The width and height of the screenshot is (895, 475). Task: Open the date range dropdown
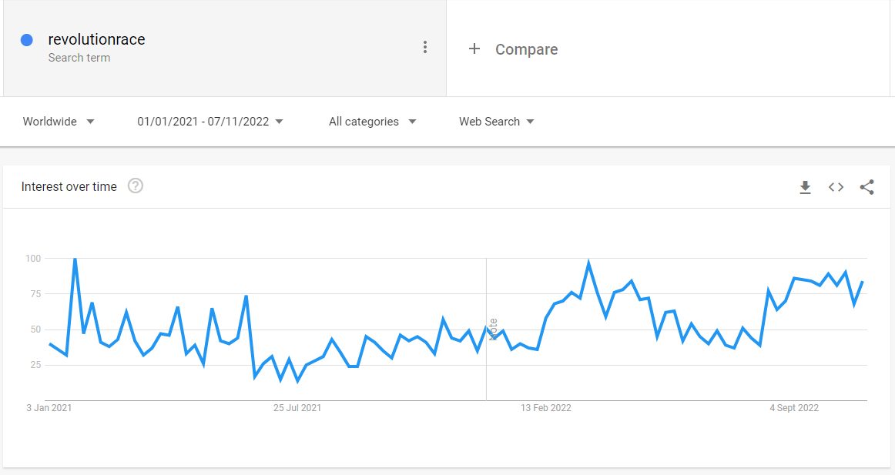tap(210, 122)
